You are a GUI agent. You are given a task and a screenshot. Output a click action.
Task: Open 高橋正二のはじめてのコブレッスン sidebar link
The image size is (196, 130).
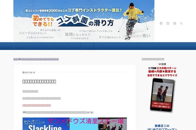tap(162, 127)
